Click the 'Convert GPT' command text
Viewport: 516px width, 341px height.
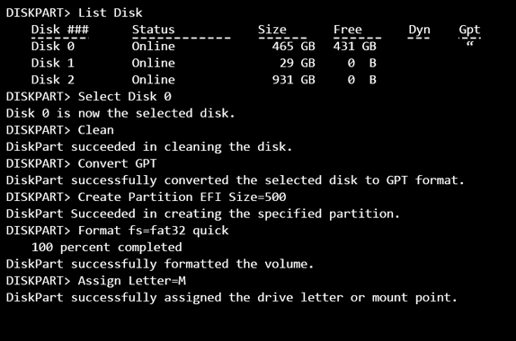117,163
